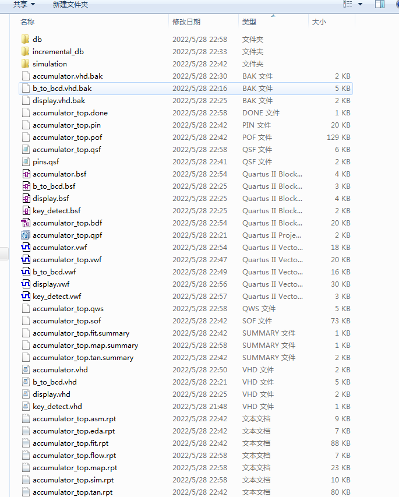Image resolution: width=399 pixels, height=497 pixels.
Task: Click accumulator.vhd file icon
Action: (26, 370)
